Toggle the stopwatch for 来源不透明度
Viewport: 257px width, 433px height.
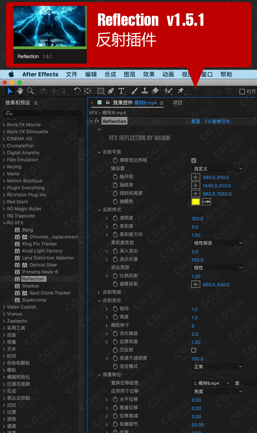(115, 358)
